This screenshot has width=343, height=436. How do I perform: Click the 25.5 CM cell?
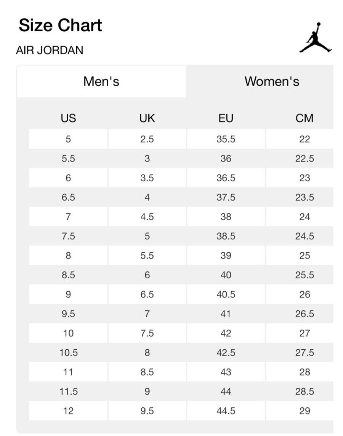click(304, 275)
